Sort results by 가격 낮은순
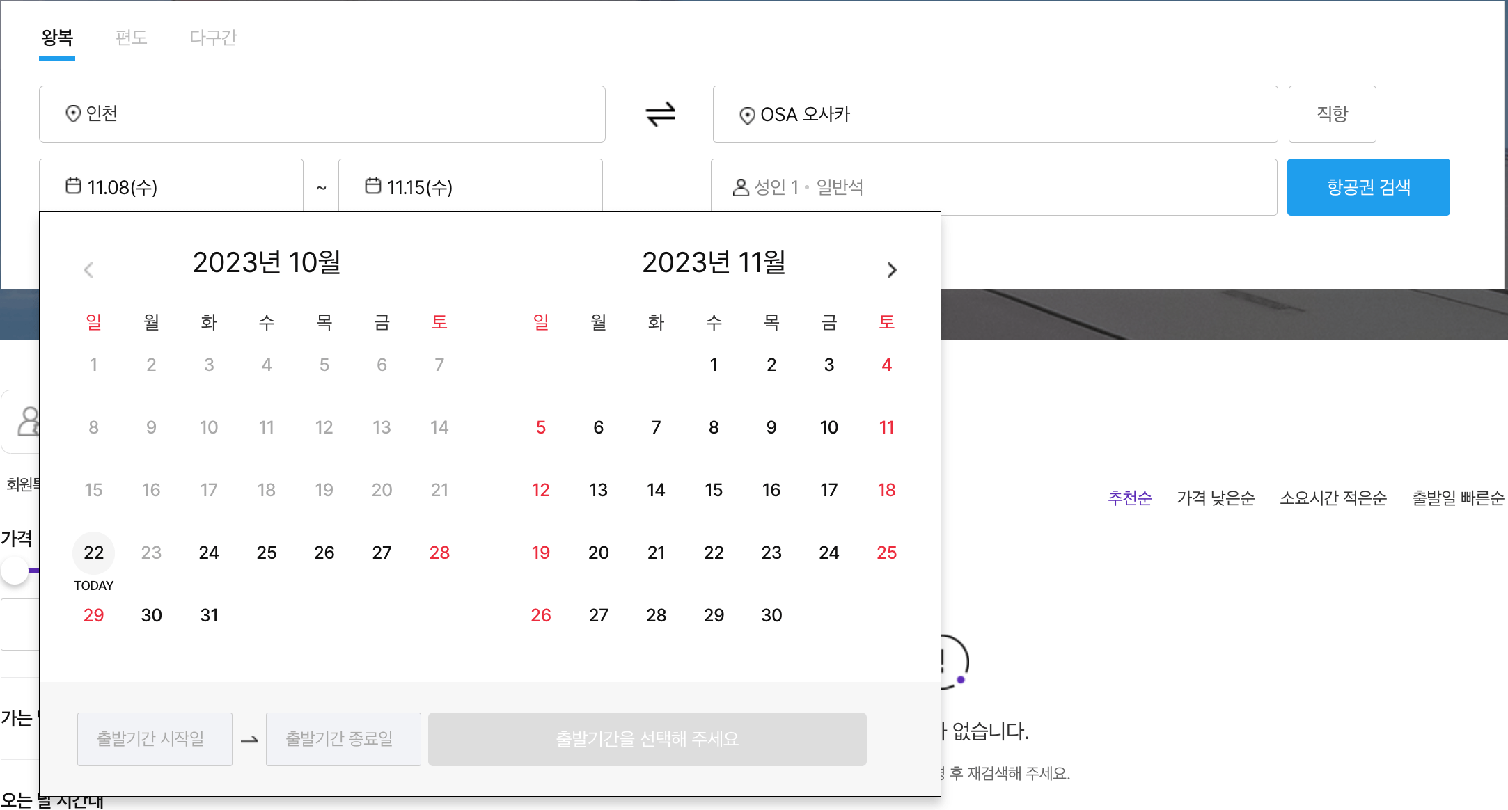Image resolution: width=1508 pixels, height=810 pixels. pos(1216,498)
